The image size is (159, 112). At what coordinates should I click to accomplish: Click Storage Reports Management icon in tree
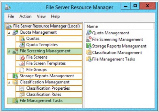tap(15, 76)
